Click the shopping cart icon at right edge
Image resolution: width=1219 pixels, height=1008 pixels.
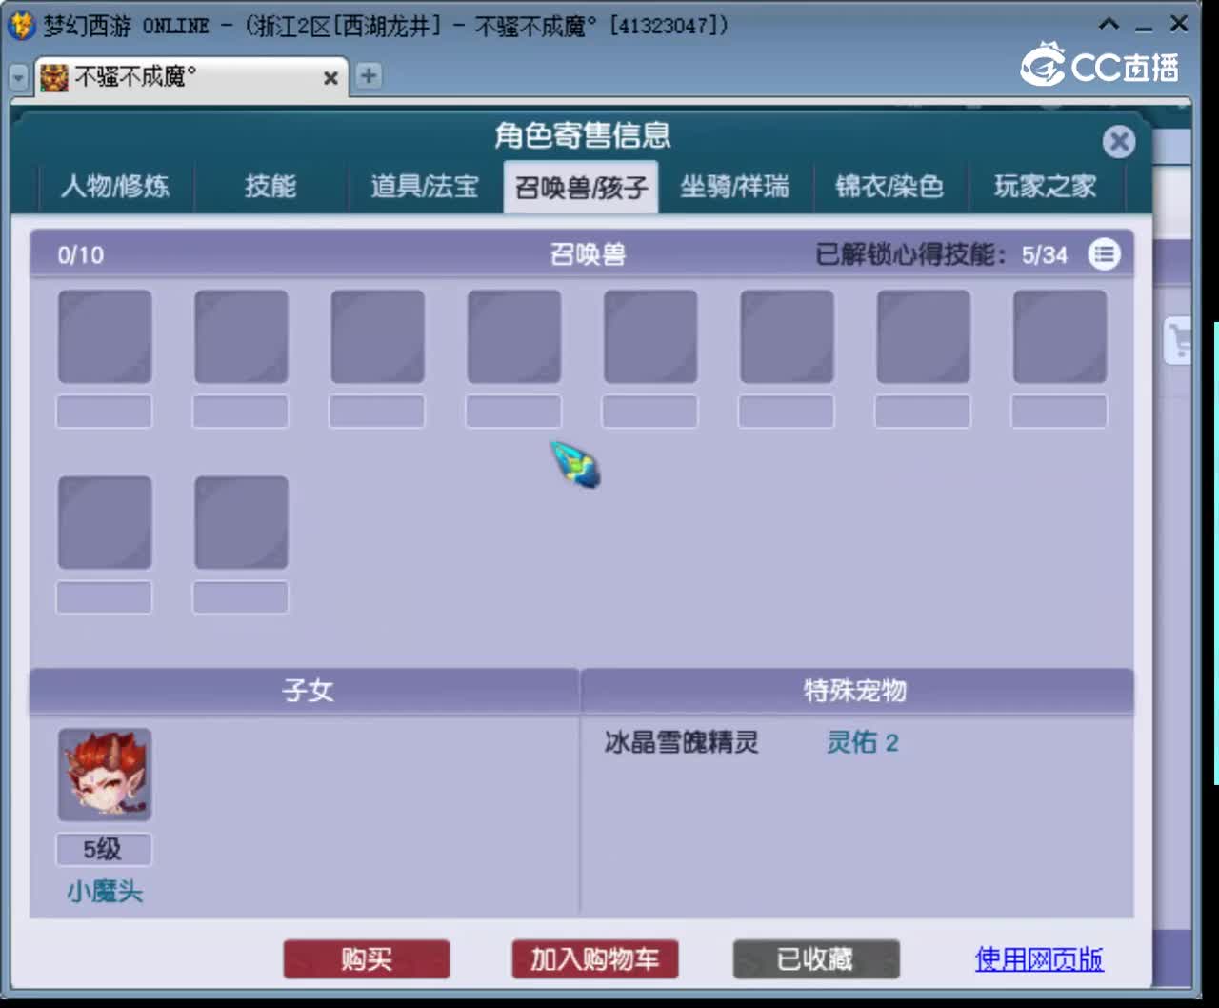point(1179,340)
